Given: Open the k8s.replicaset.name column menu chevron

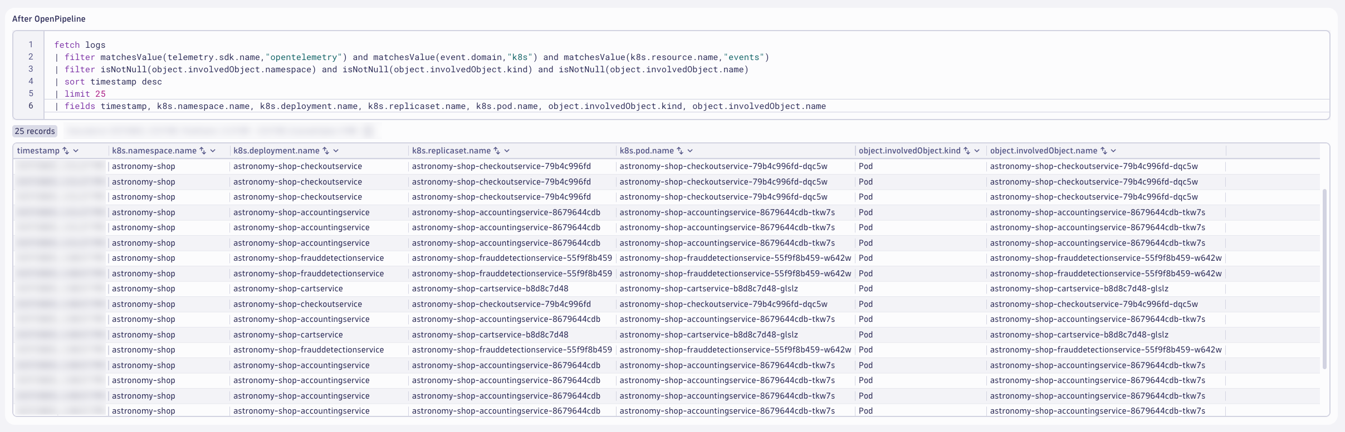Looking at the screenshot, I should 507,151.
